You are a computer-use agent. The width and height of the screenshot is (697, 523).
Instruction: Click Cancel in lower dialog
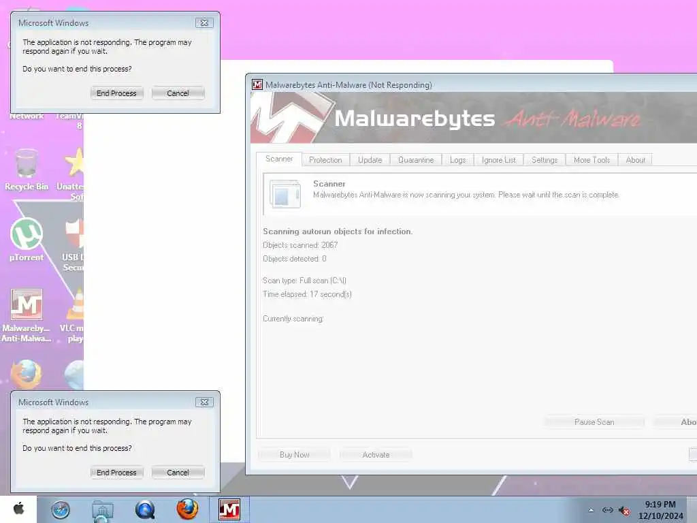point(178,473)
